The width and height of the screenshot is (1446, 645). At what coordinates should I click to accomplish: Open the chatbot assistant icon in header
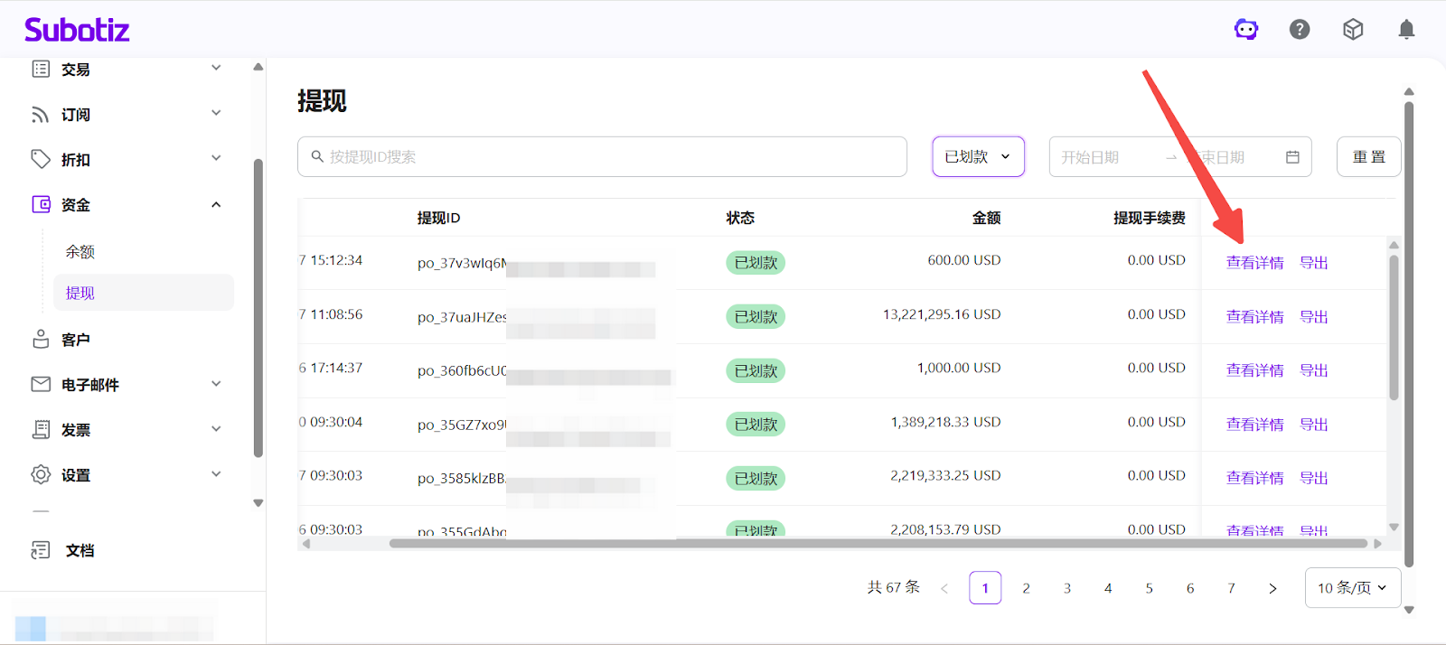[1246, 30]
